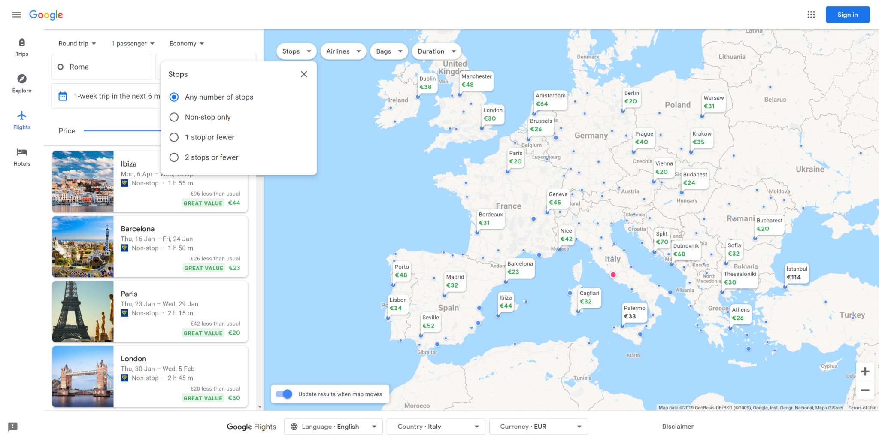Click the results list scroll-down arrow

click(260, 407)
